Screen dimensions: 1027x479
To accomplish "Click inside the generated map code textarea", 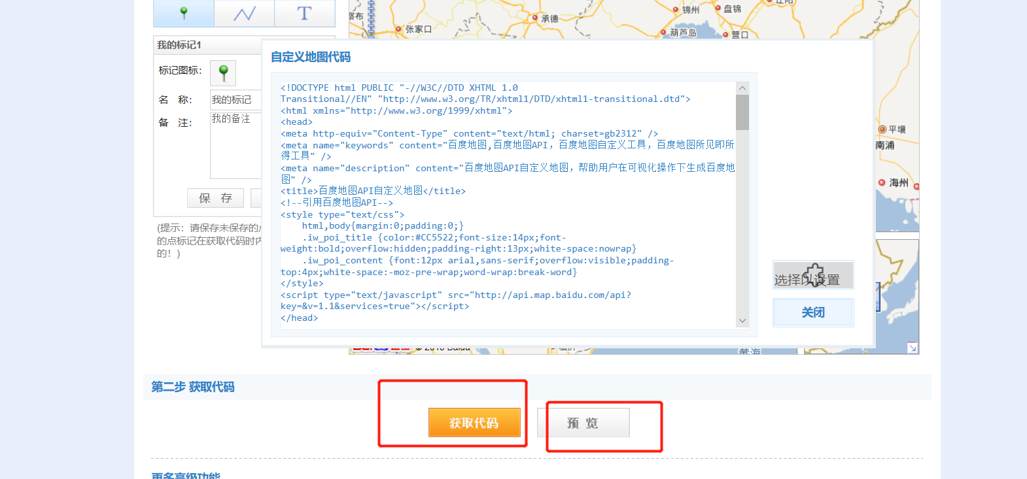I will tap(513, 205).
